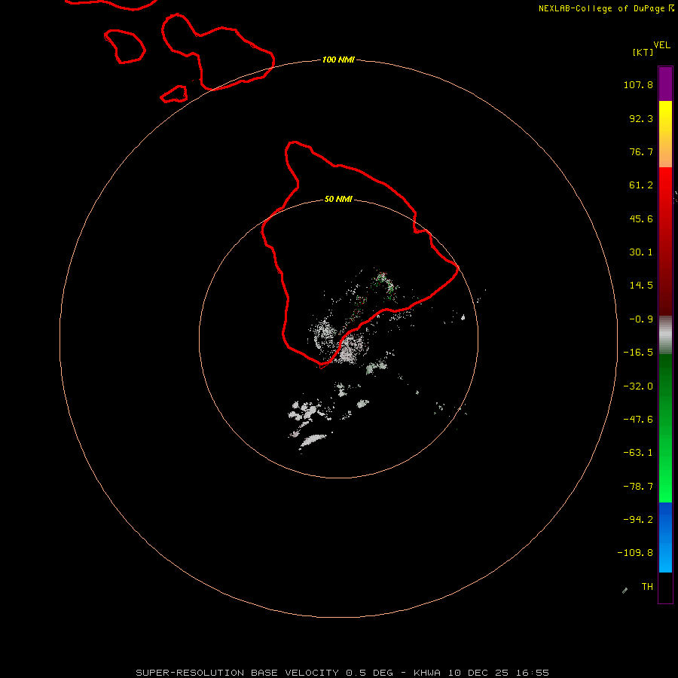Image resolution: width=678 pixels, height=678 pixels.
Task: Click the 100 NMI range ring label
Action: point(338,60)
